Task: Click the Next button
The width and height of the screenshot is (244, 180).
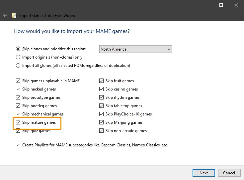Action: [x=204, y=173]
